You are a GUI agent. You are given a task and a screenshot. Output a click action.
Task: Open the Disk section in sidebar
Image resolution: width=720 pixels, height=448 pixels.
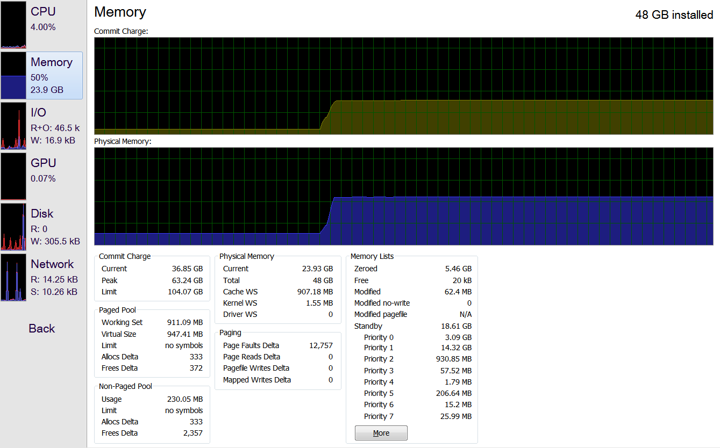[x=41, y=227]
